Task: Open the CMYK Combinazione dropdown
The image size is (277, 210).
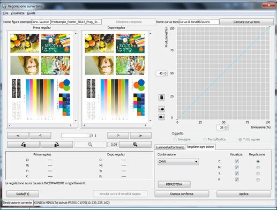Action: [178, 162]
